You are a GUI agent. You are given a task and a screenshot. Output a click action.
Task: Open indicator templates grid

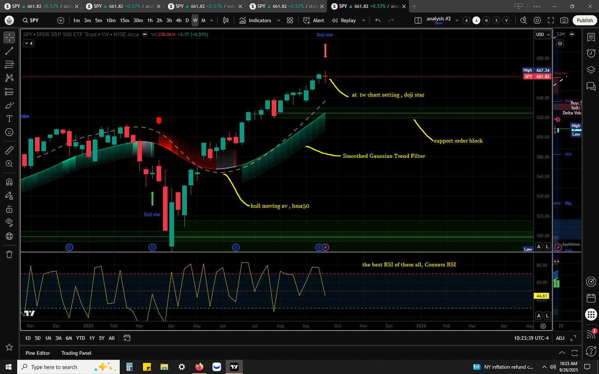[290, 20]
